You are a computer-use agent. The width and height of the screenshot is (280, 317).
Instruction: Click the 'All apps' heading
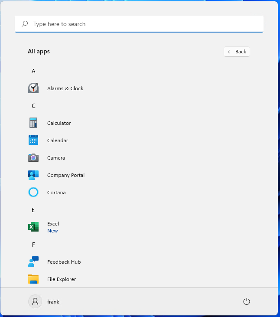pyautogui.click(x=39, y=51)
